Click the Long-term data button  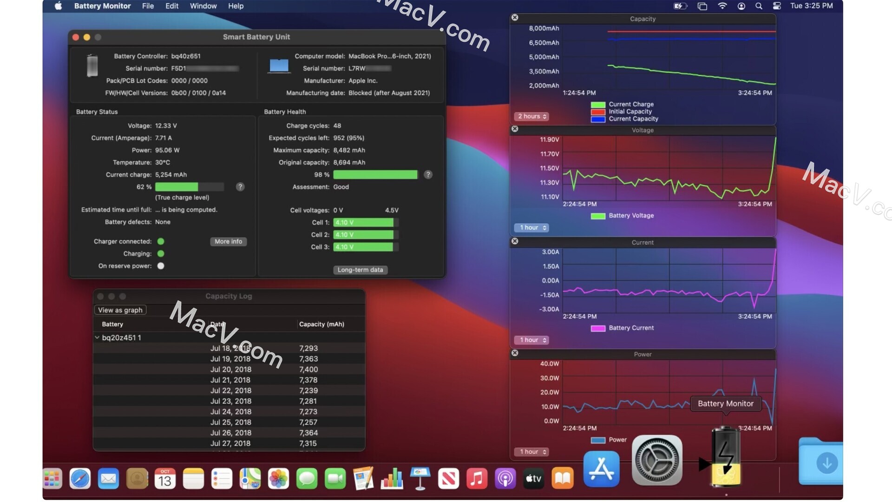360,270
